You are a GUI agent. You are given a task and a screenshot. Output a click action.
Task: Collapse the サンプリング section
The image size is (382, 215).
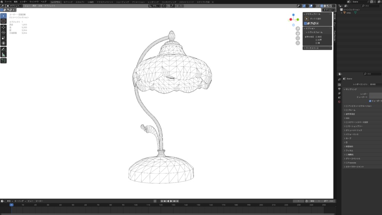[349, 90]
